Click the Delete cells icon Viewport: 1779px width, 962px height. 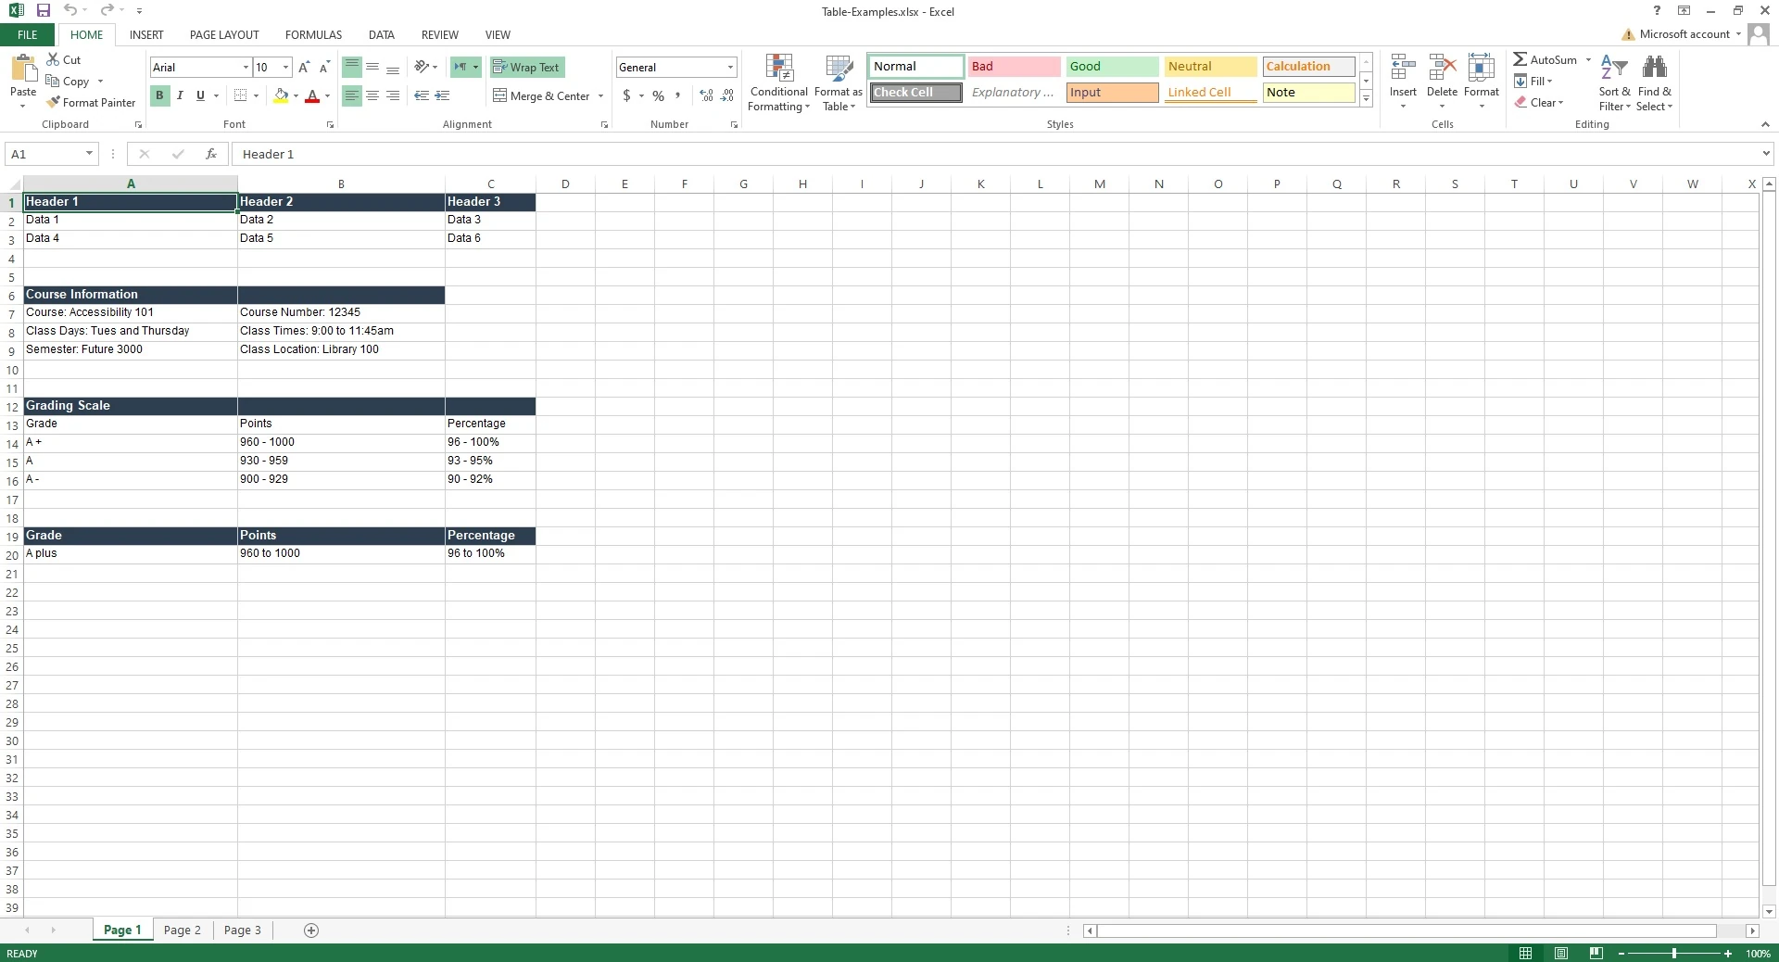coord(1443,69)
